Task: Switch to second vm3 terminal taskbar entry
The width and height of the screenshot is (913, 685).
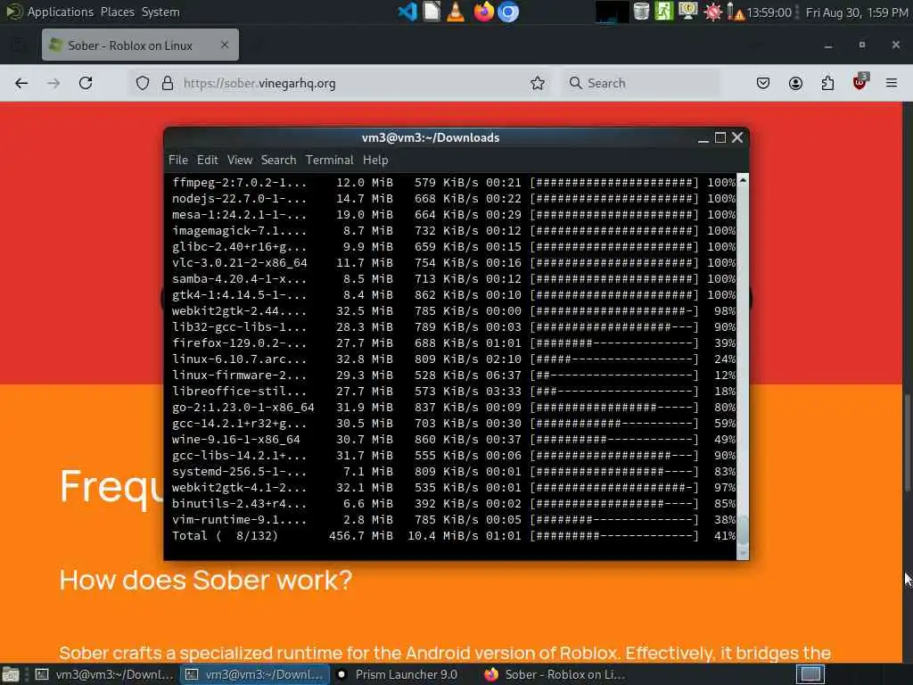Action: [x=254, y=674]
